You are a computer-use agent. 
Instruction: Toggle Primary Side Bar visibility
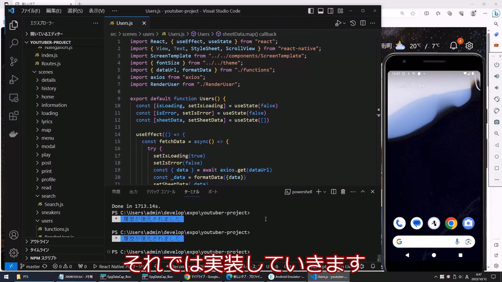311,10
